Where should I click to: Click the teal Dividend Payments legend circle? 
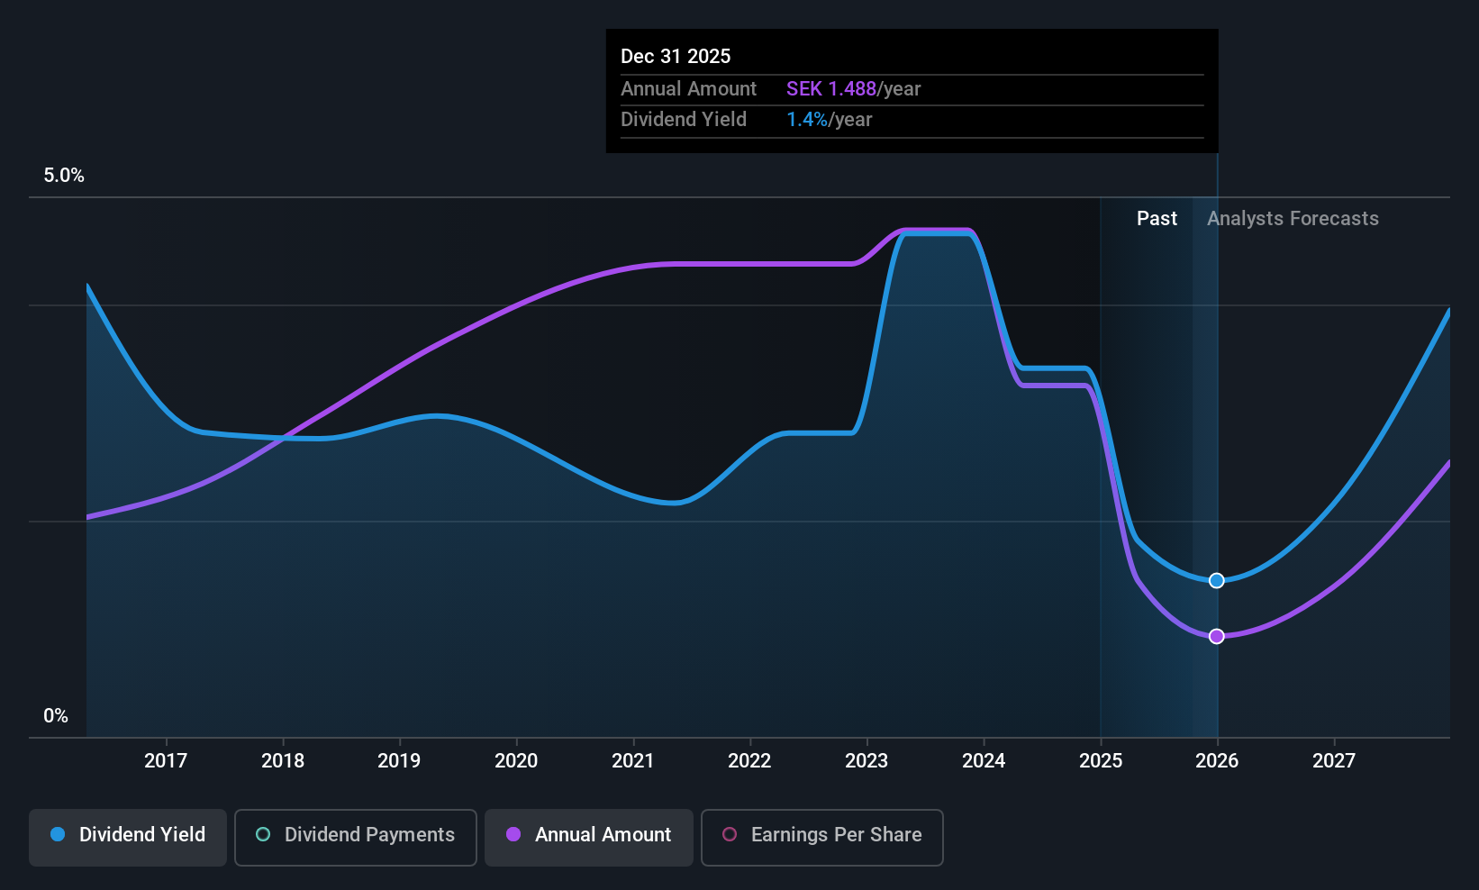tap(263, 834)
